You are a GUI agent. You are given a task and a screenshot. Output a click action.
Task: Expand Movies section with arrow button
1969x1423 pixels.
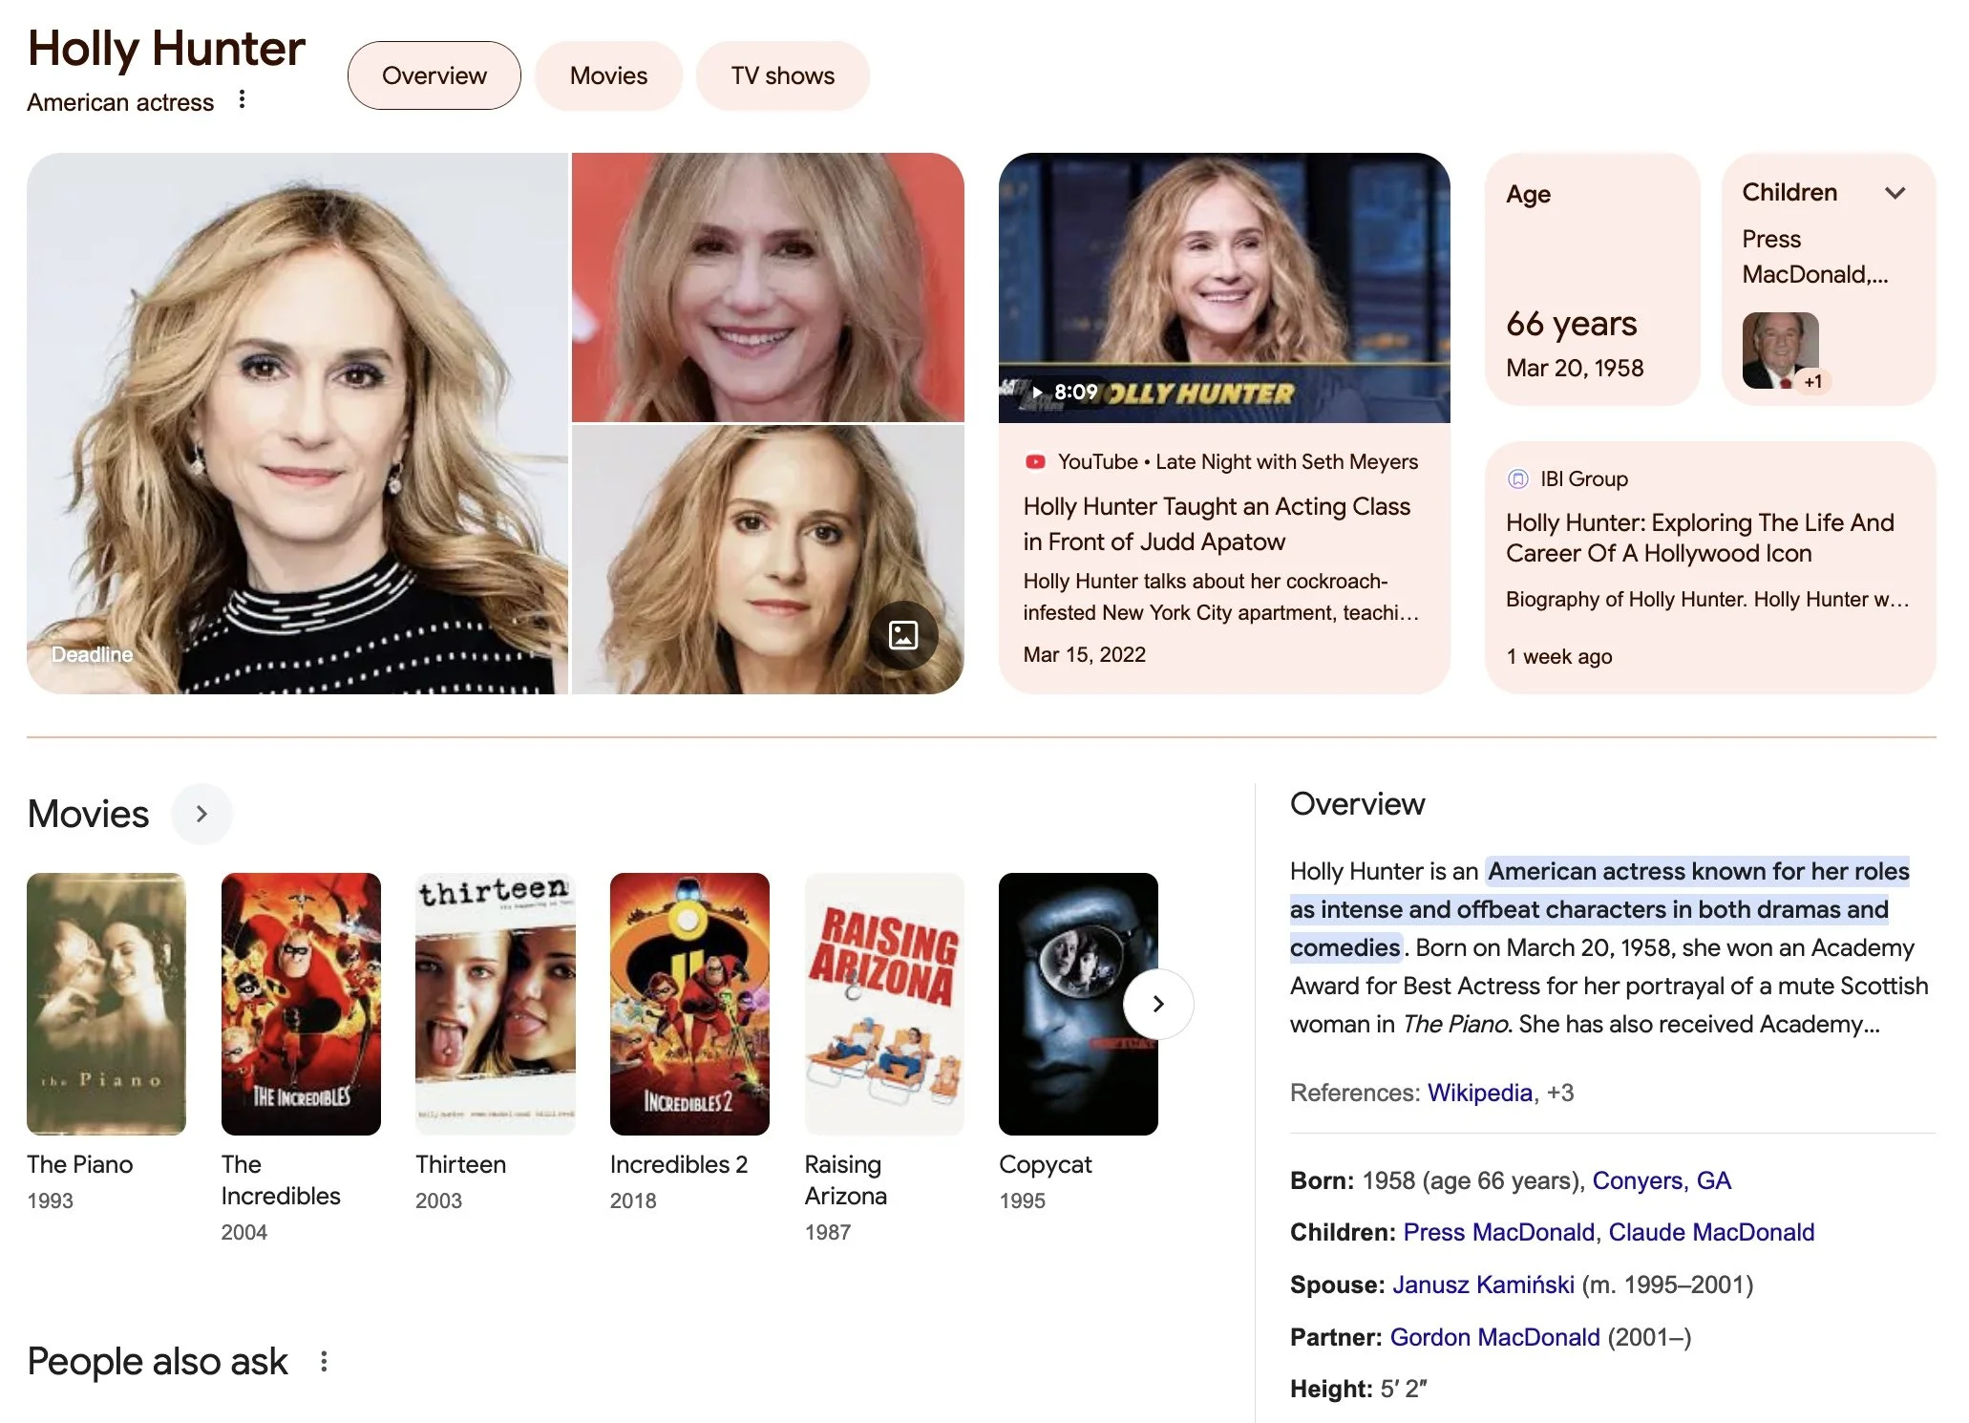tap(201, 814)
